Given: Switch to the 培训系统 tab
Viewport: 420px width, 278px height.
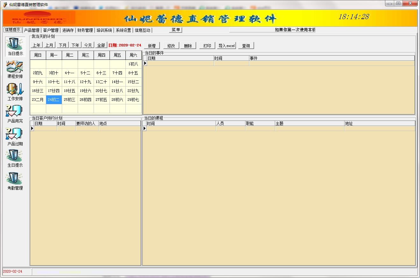Looking at the screenshot, I should pos(104,30).
